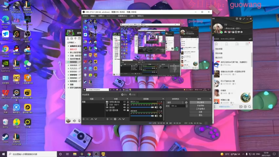
Task: Move selected source down in sources list
Action: (123, 119)
